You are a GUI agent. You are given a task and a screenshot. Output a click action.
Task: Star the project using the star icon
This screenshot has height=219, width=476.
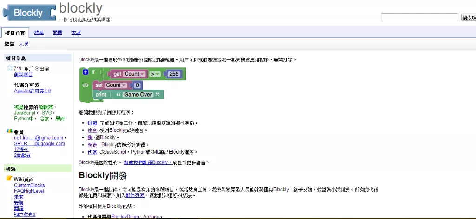point(10,68)
